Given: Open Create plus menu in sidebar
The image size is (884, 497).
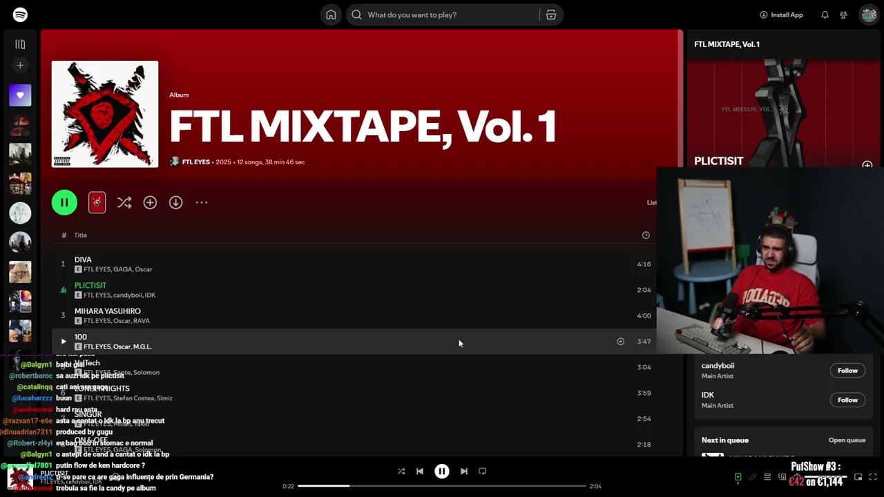Looking at the screenshot, I should [20, 65].
